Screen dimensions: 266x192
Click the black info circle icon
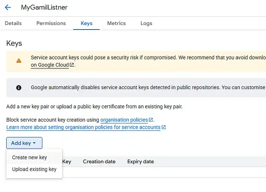19,87
